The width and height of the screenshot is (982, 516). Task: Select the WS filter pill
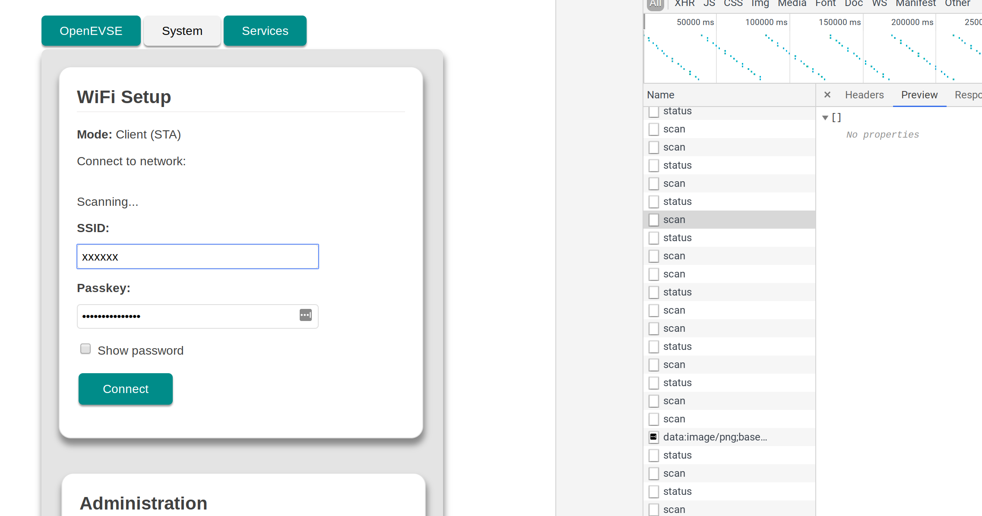(879, 3)
